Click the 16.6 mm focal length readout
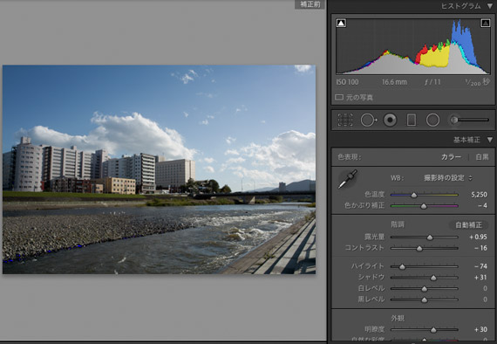 click(x=394, y=82)
